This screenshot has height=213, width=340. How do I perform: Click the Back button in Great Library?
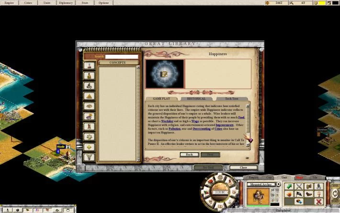pos(189,154)
